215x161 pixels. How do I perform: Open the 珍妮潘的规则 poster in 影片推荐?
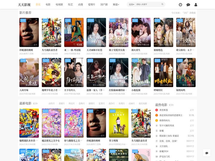point(29,32)
